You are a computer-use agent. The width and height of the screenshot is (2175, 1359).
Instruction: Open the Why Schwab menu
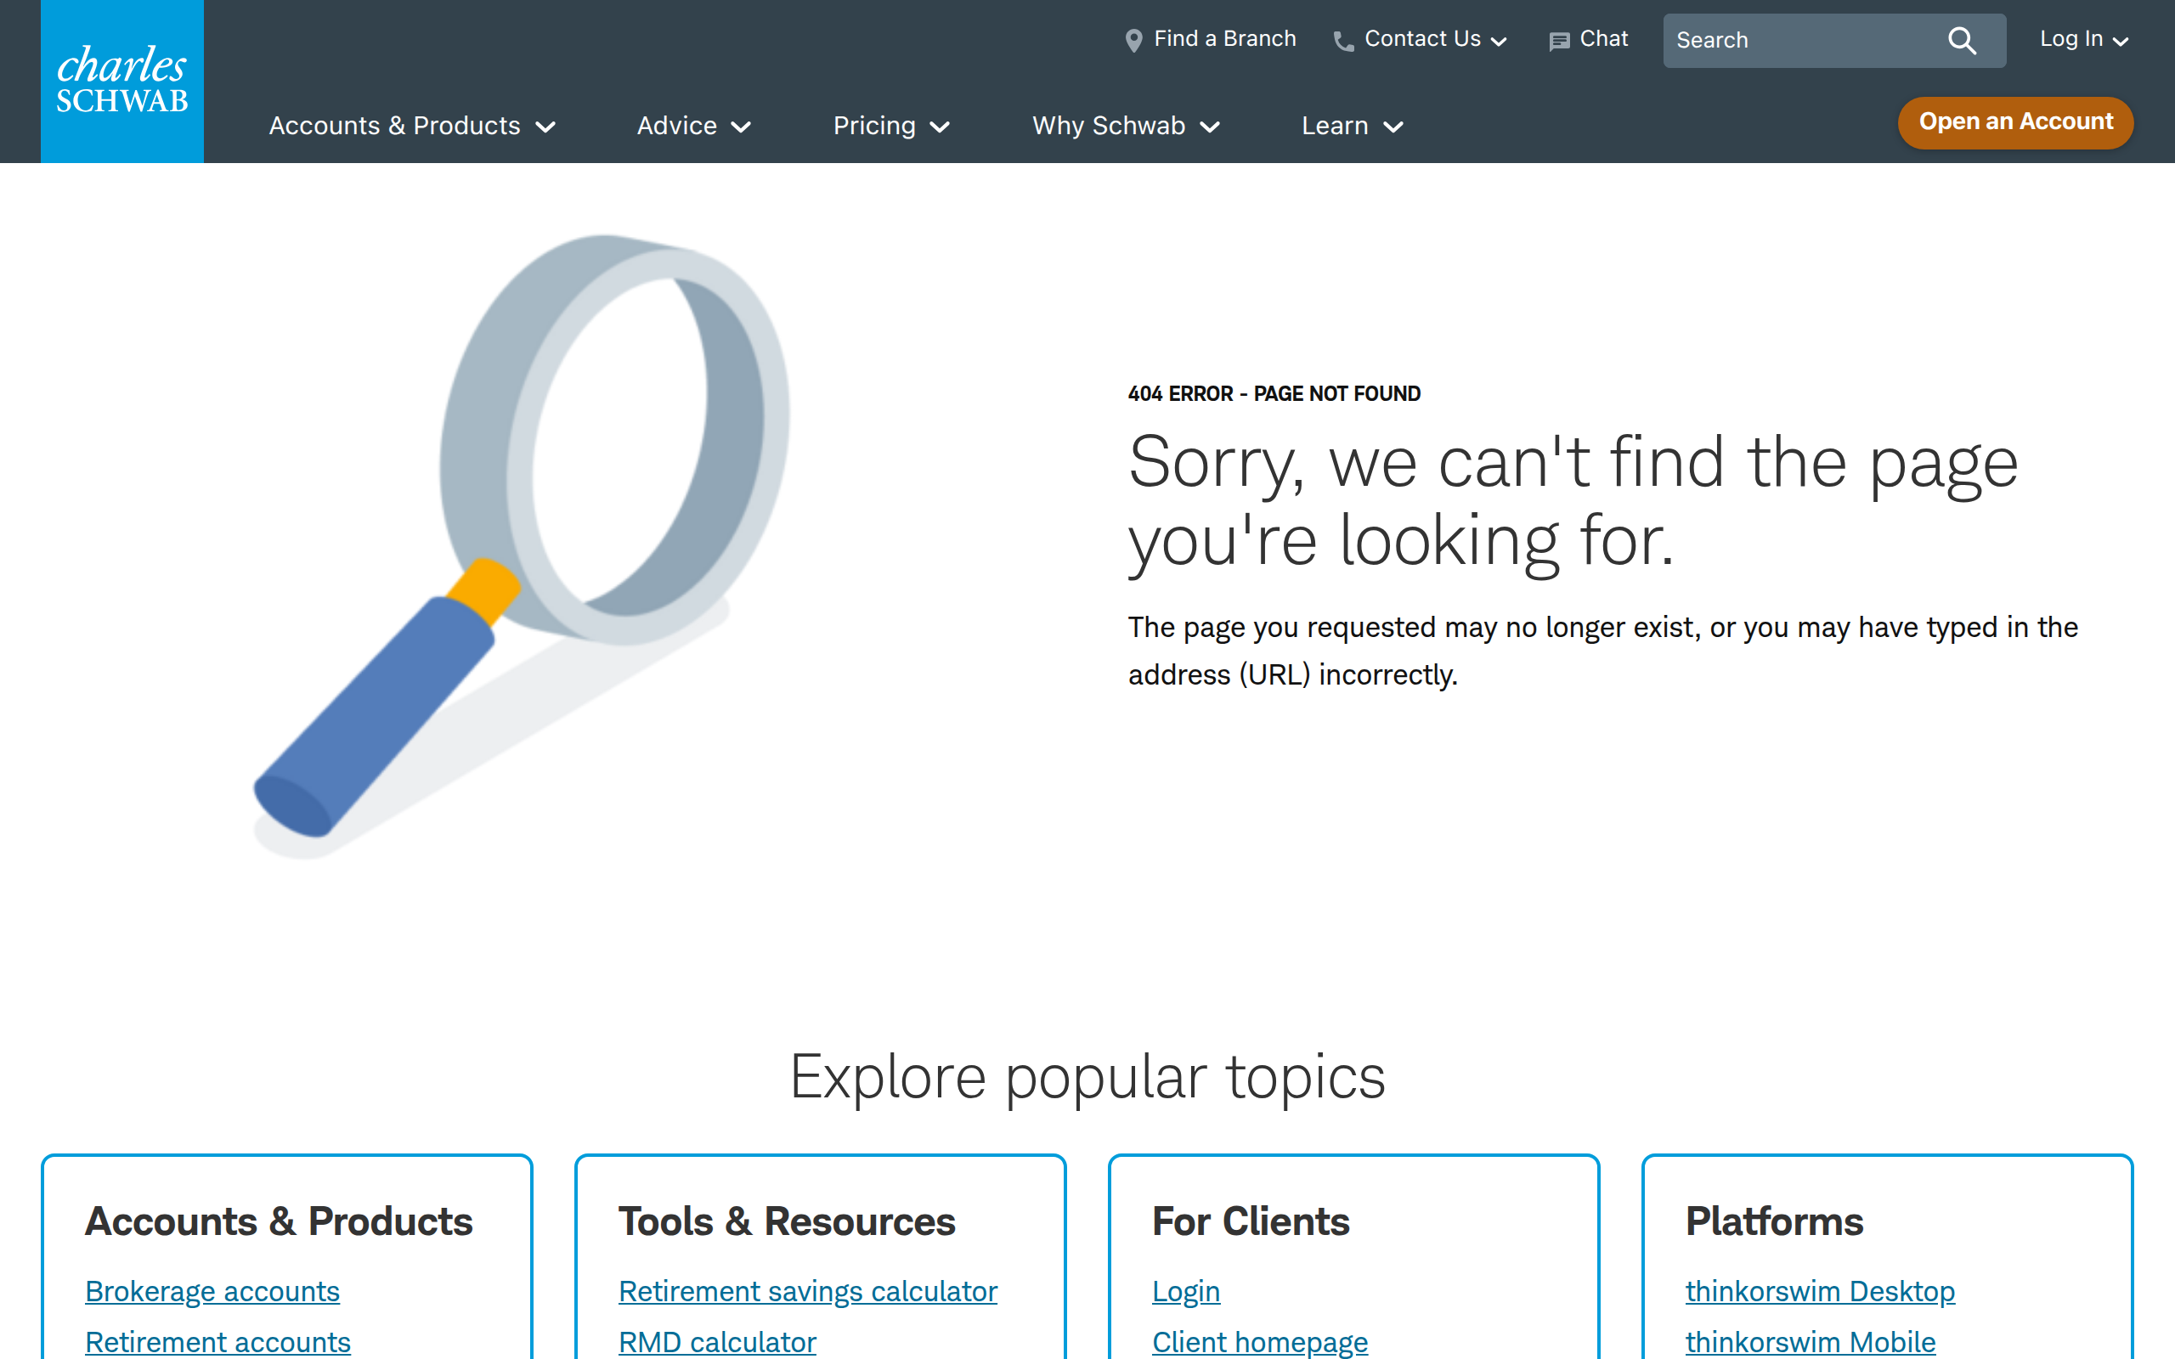point(1125,126)
